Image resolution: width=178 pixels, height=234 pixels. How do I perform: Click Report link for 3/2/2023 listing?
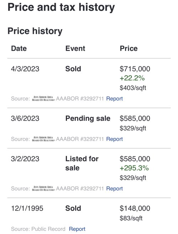pos(114,189)
